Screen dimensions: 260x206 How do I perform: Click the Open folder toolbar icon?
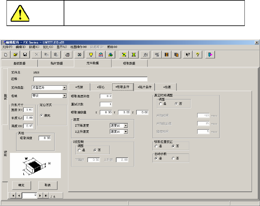16,55
